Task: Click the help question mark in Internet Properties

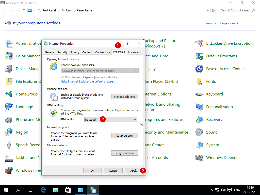Action: [x=128, y=43]
